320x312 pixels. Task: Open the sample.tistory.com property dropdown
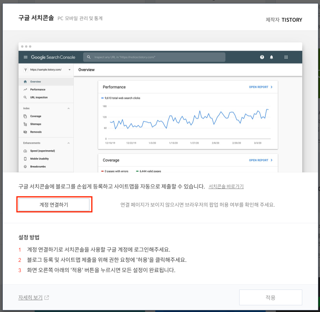click(70, 70)
